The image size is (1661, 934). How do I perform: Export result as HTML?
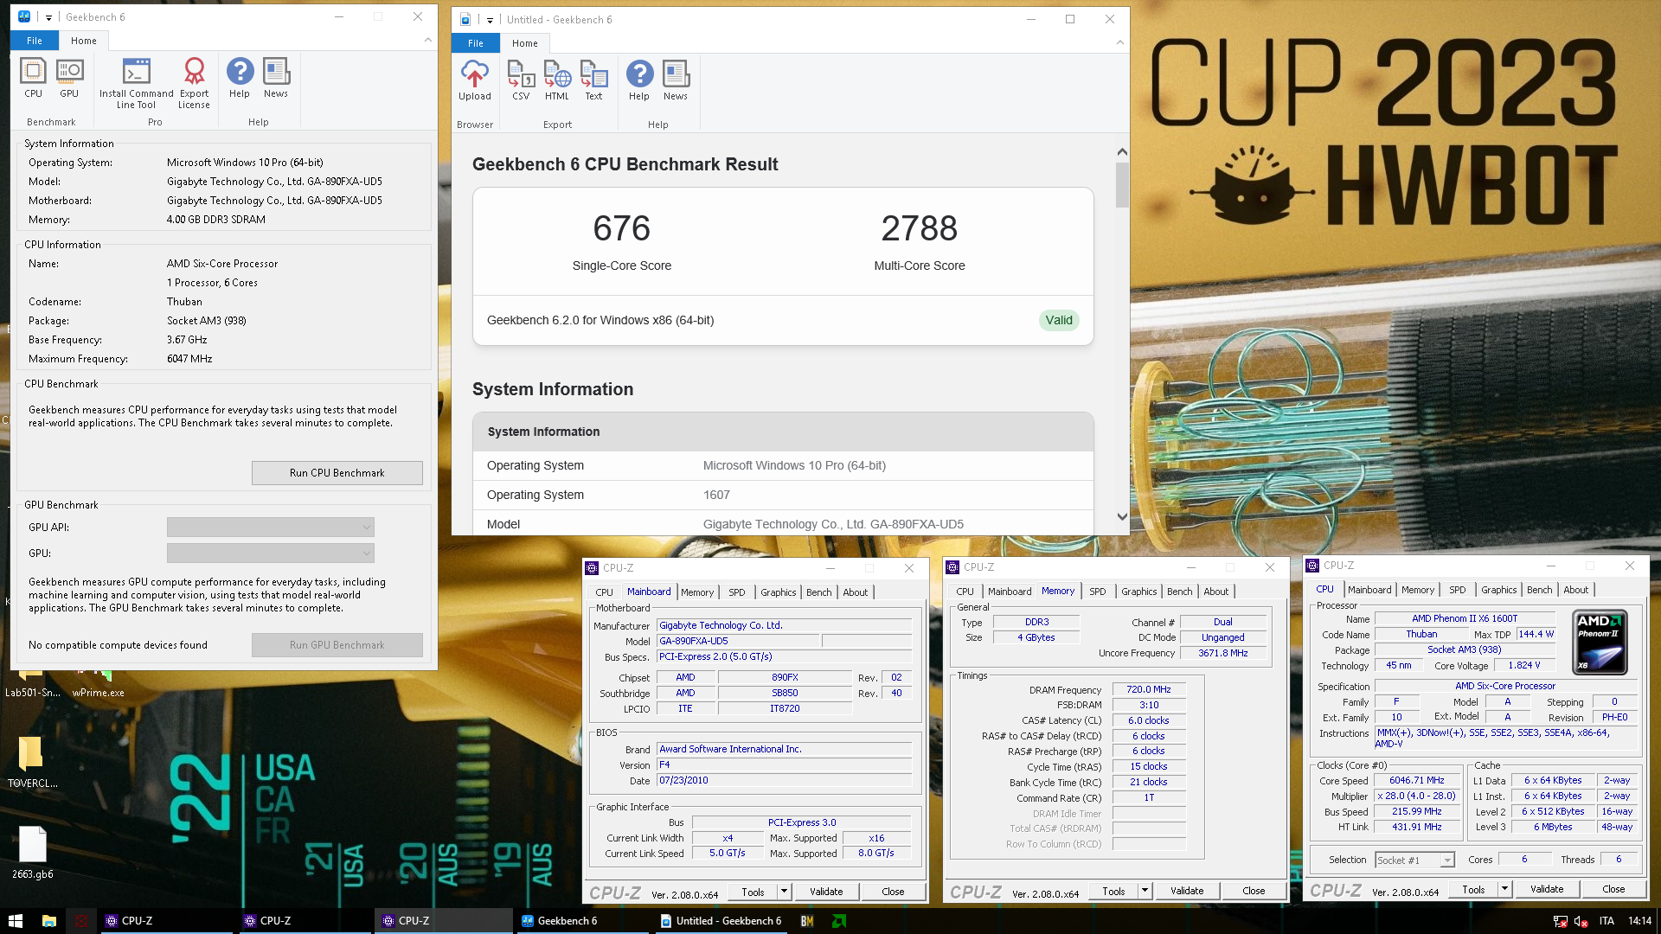pos(557,80)
